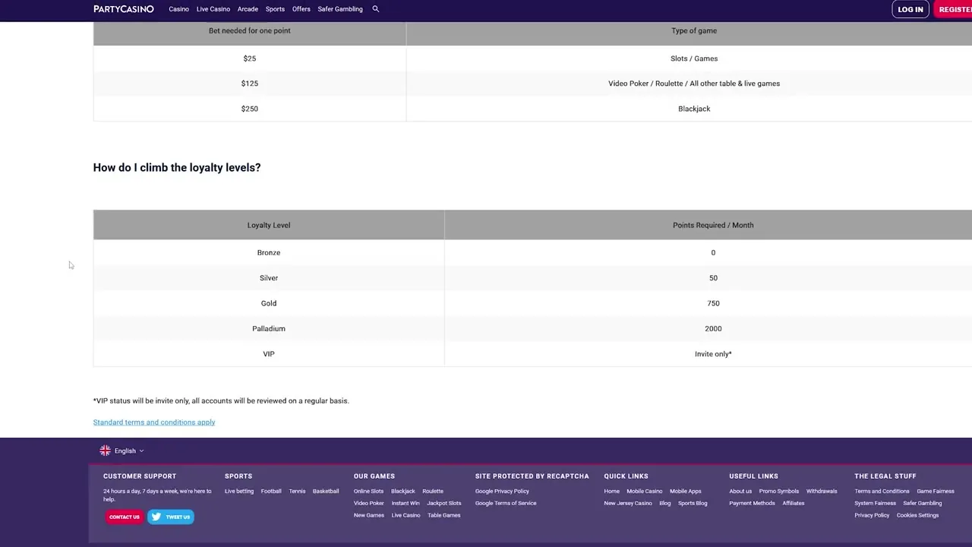The height and width of the screenshot is (547, 972).
Task: Open the Affiliates link
Action: click(x=794, y=503)
